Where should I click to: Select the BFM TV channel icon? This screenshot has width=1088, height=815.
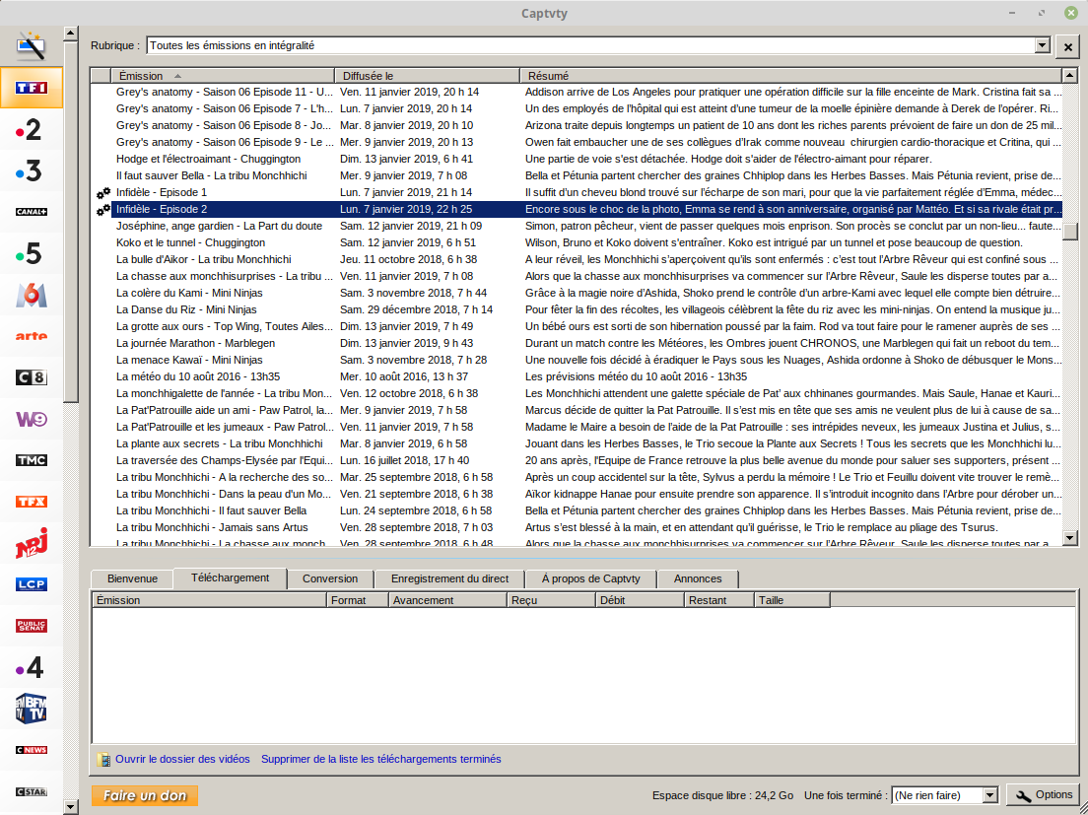31,709
